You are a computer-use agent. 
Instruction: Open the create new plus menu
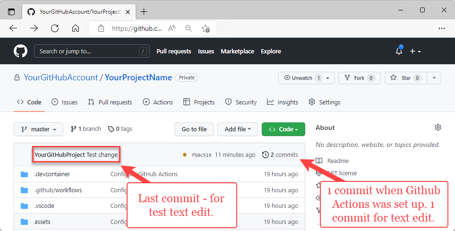(x=415, y=51)
